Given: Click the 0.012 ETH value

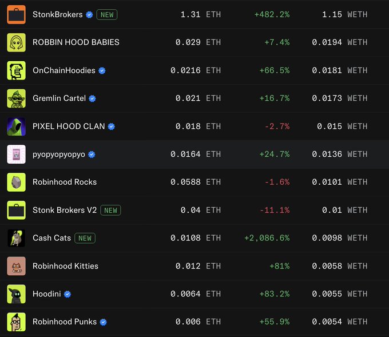Looking at the screenshot, I should (x=198, y=266).
